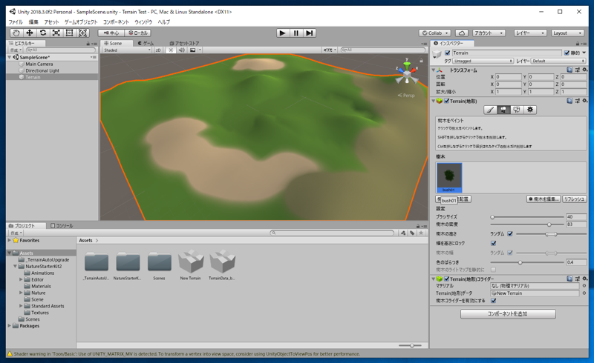The image size is (594, 363).
Task: Adjust the color variation slider
Action: pos(527,262)
